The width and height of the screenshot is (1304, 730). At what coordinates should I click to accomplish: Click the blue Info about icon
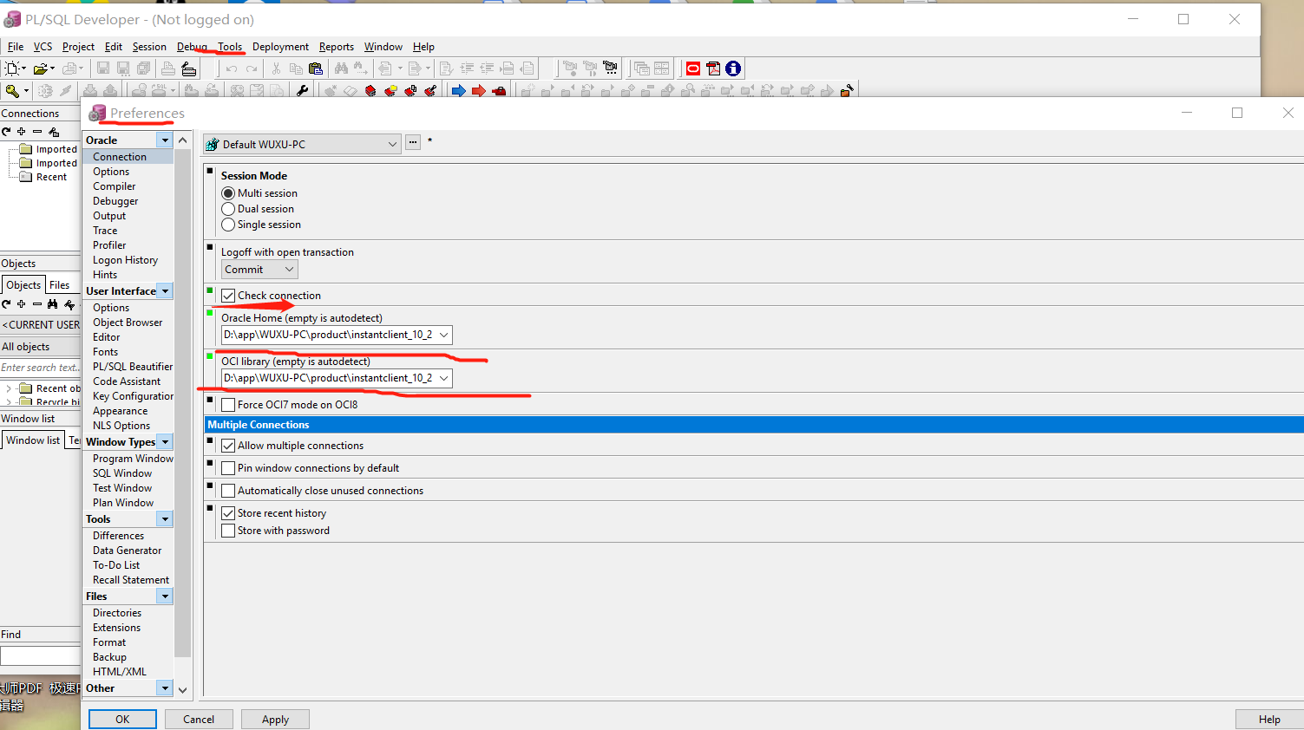733,68
